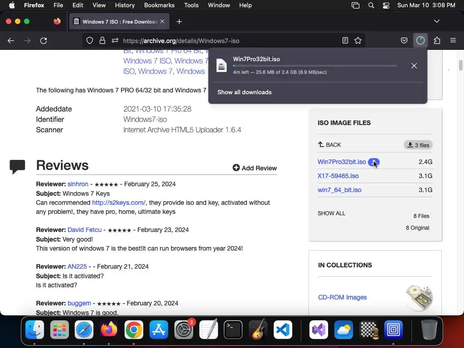Open reviewer AN225 profile

tap(77, 266)
